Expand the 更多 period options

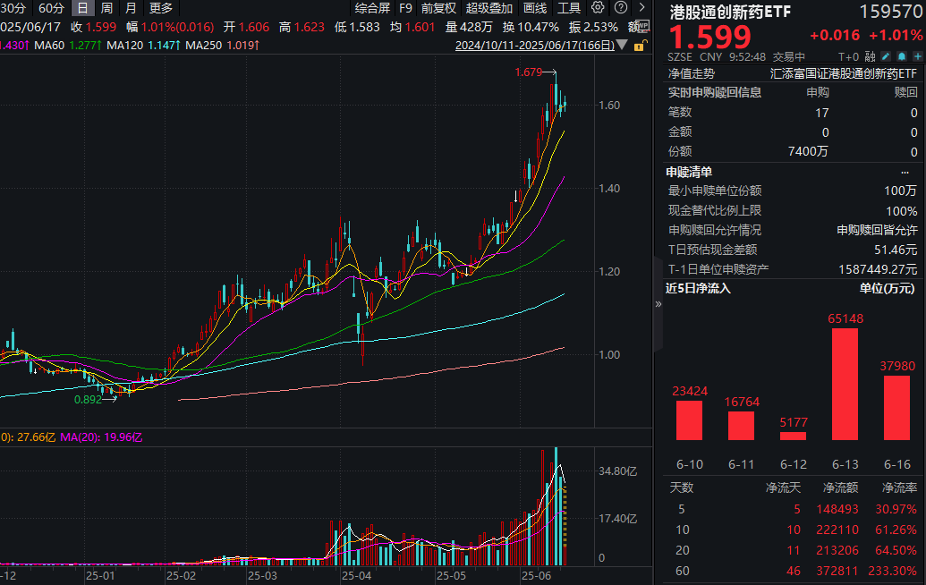159,8
